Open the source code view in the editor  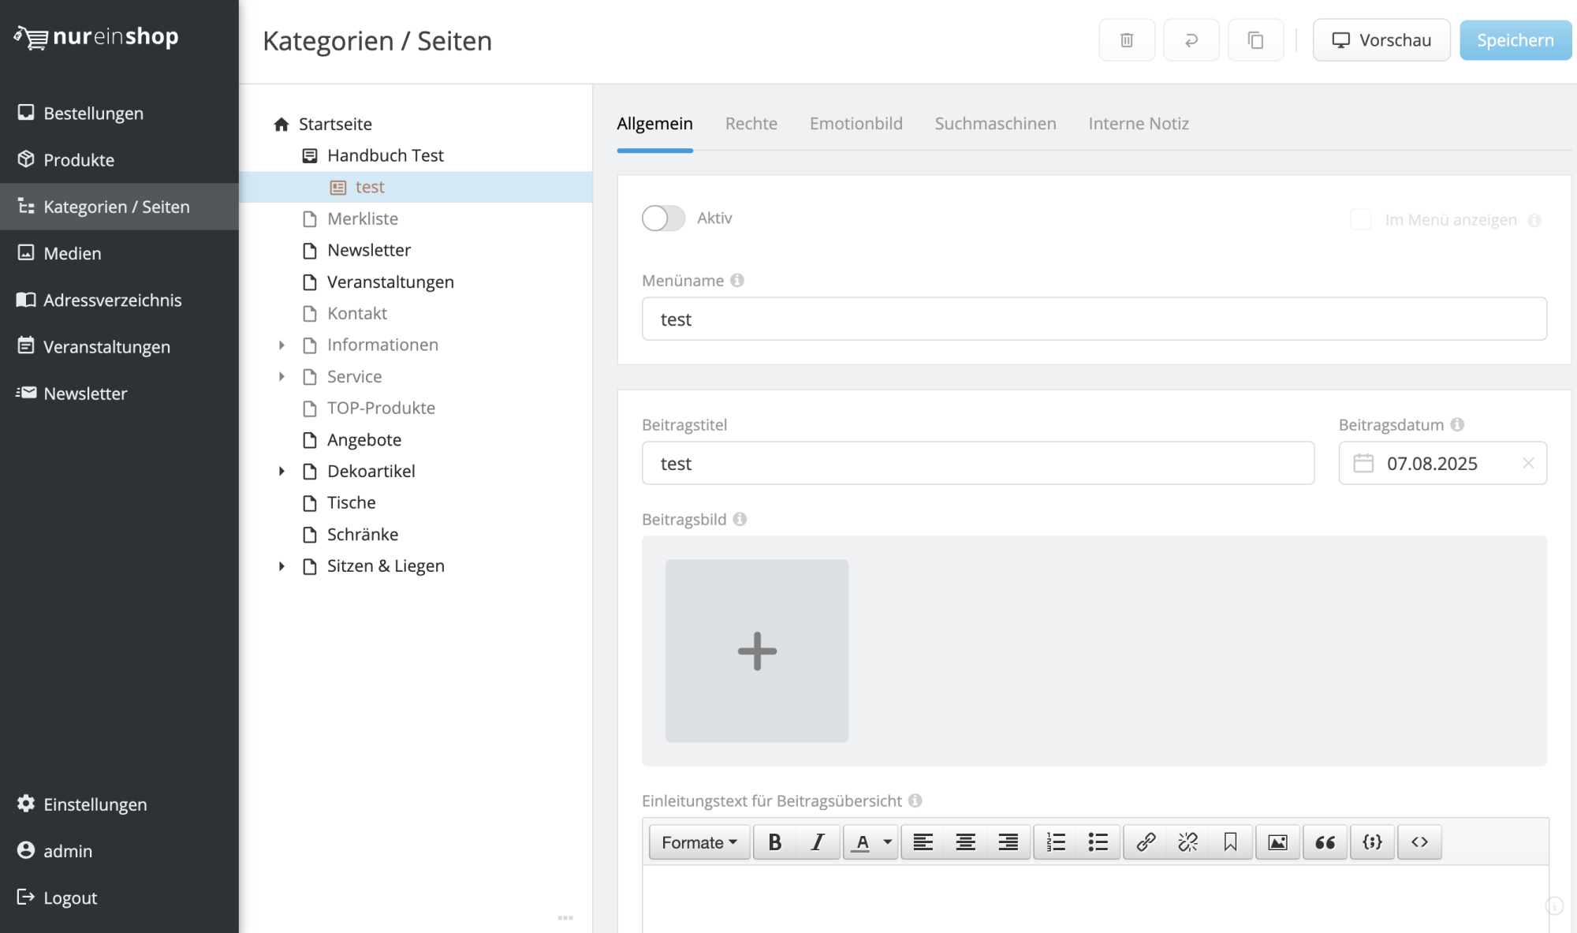pyautogui.click(x=1419, y=842)
